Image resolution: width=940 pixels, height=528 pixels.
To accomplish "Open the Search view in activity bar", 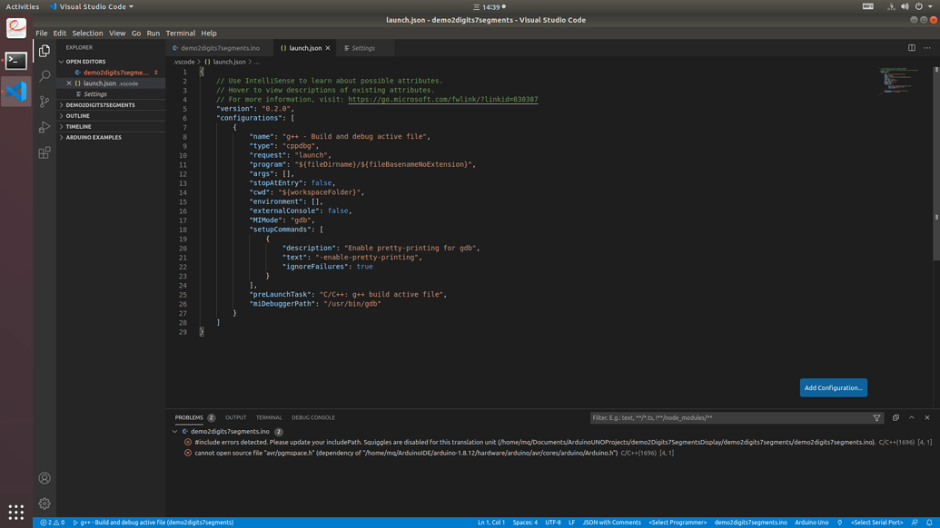I will click(45, 76).
